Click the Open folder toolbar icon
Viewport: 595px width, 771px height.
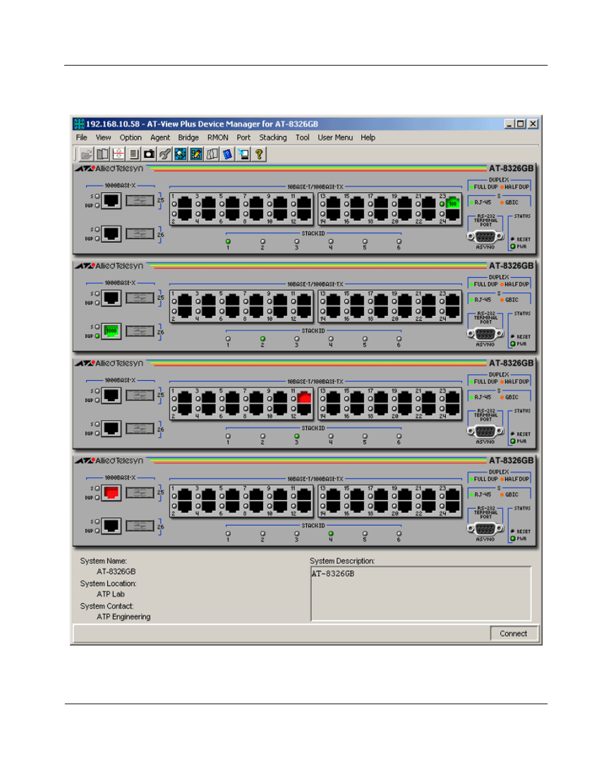[x=87, y=154]
